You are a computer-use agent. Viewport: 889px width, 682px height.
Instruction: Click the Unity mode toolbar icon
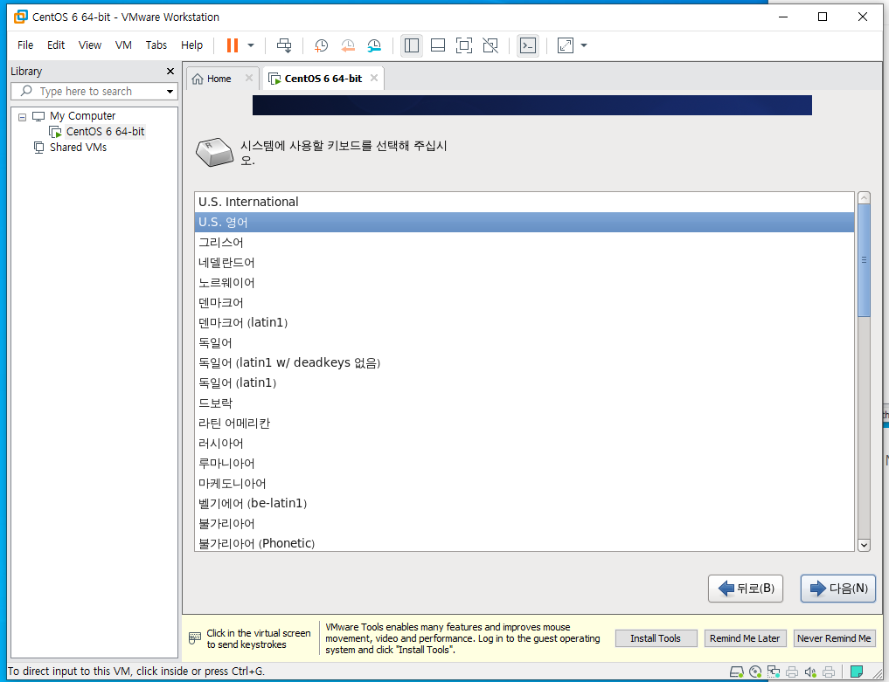point(490,45)
